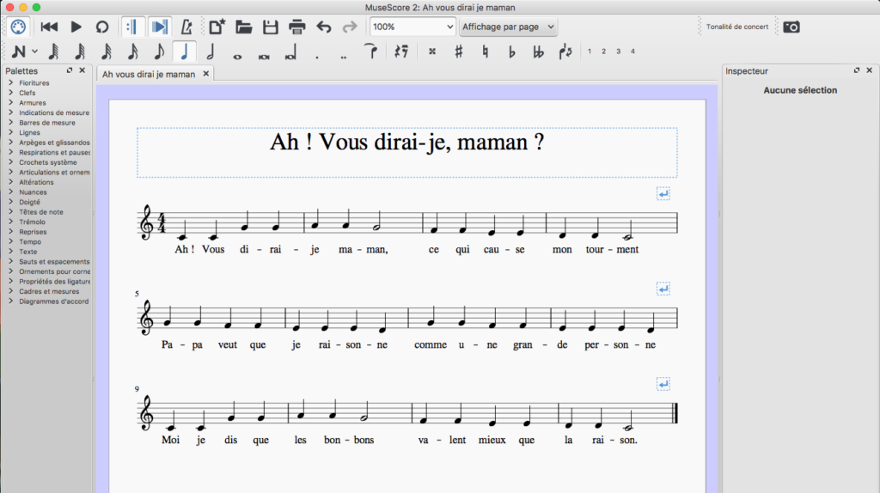This screenshot has width=880, height=493.
Task: Toggle the metronome icon
Action: coord(186,27)
